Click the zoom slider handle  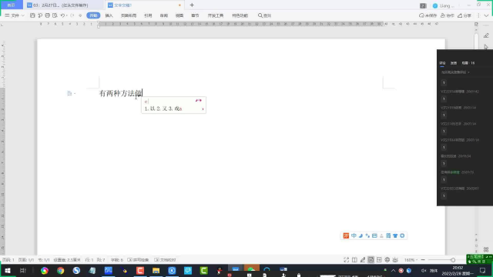[x=453, y=260]
